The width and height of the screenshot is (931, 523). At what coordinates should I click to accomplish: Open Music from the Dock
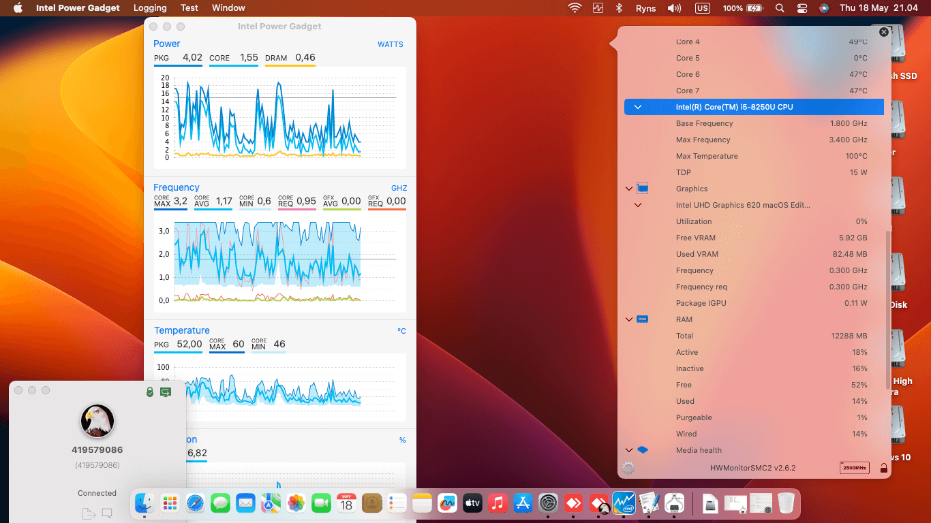point(498,503)
